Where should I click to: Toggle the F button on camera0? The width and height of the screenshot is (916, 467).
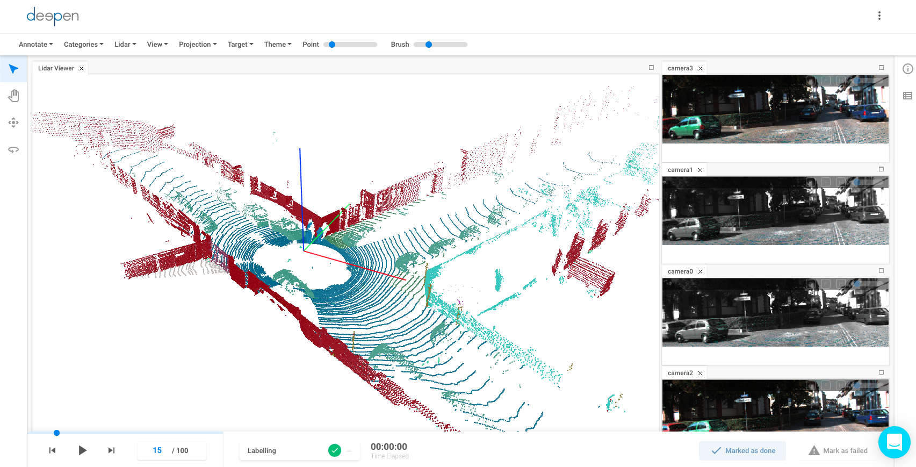pos(826,284)
